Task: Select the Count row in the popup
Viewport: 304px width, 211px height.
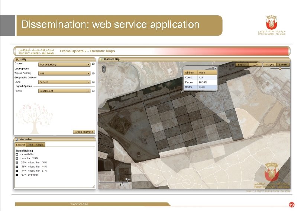Action: tap(200, 77)
